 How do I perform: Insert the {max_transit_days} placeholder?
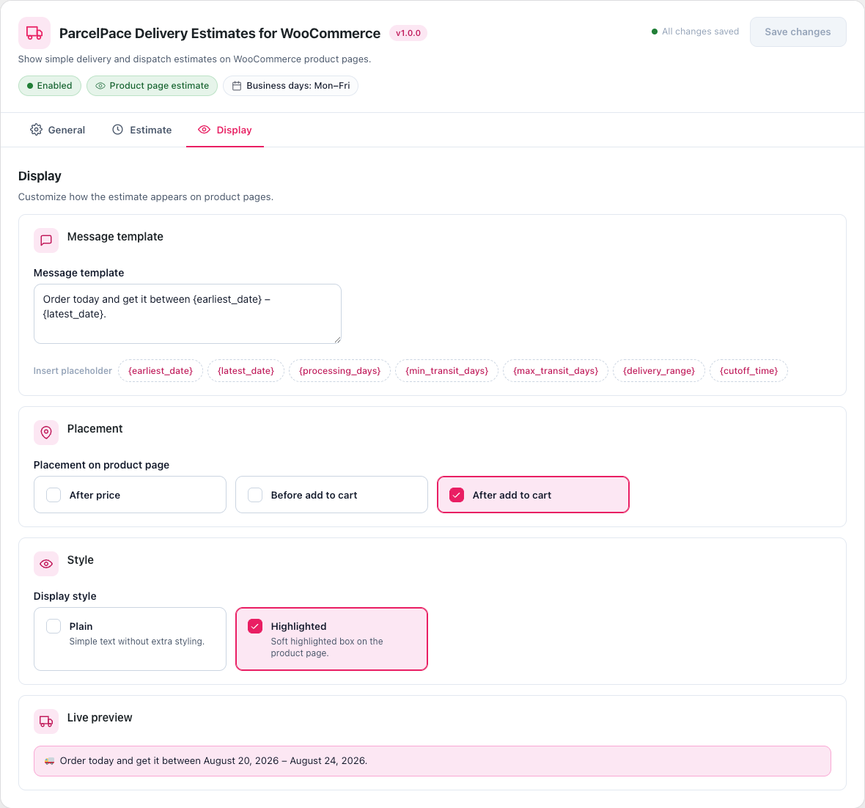point(556,371)
